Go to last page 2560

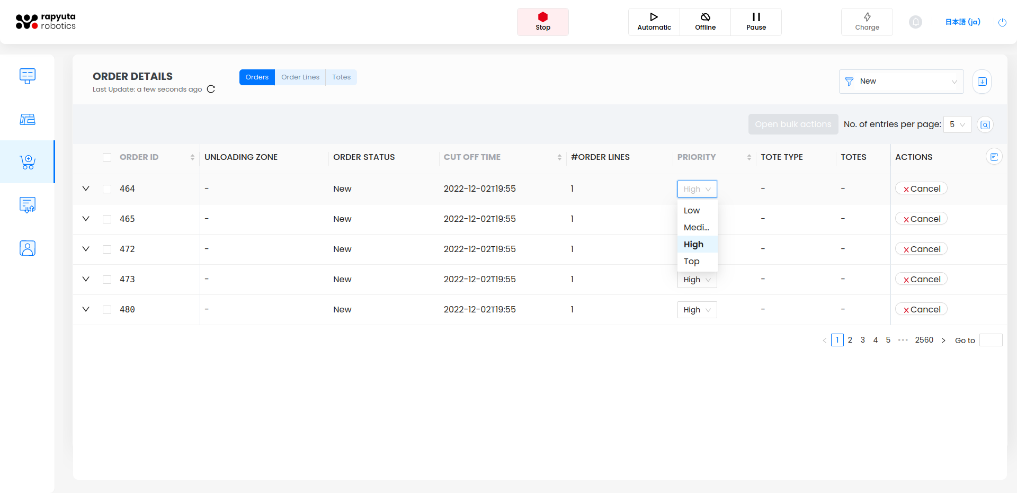[924, 340]
